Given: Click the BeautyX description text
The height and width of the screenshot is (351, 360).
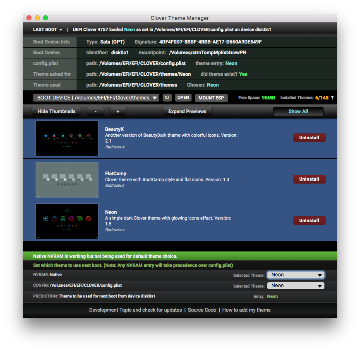Looking at the screenshot, I should (x=171, y=138).
